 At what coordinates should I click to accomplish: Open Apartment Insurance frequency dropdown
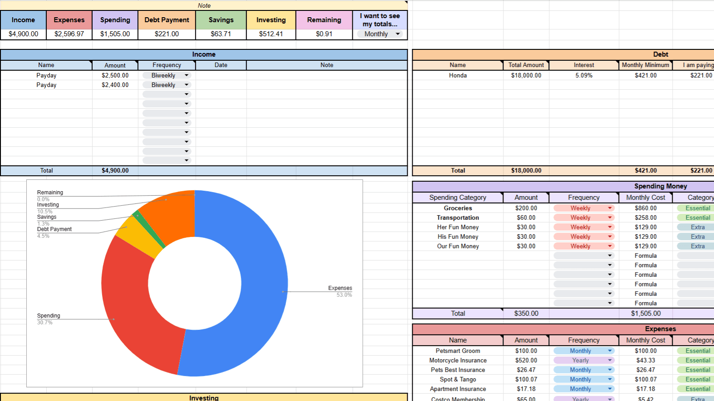pyautogui.click(x=584, y=389)
